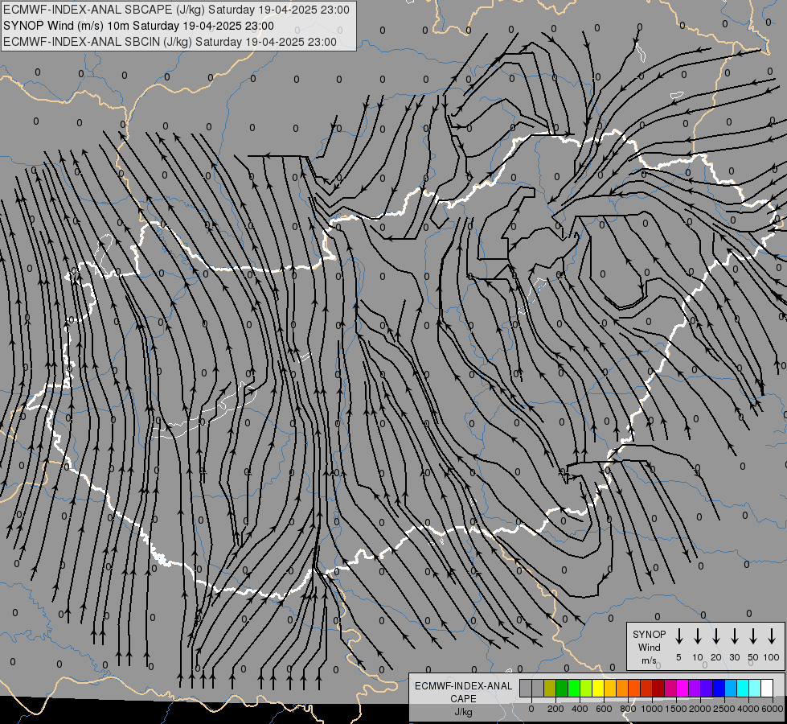Screen dimensions: 787x724
Task: Click the '1500' CAPE scale label
Action: pos(676,709)
